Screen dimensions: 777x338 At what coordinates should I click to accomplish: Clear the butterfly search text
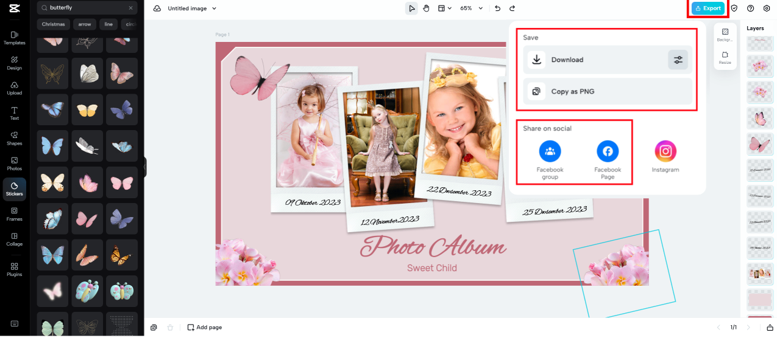coord(130,9)
